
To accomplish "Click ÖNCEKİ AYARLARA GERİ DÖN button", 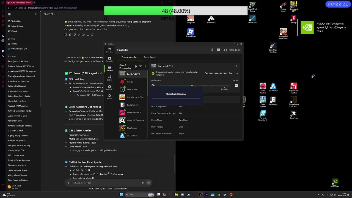I will (218, 73).
